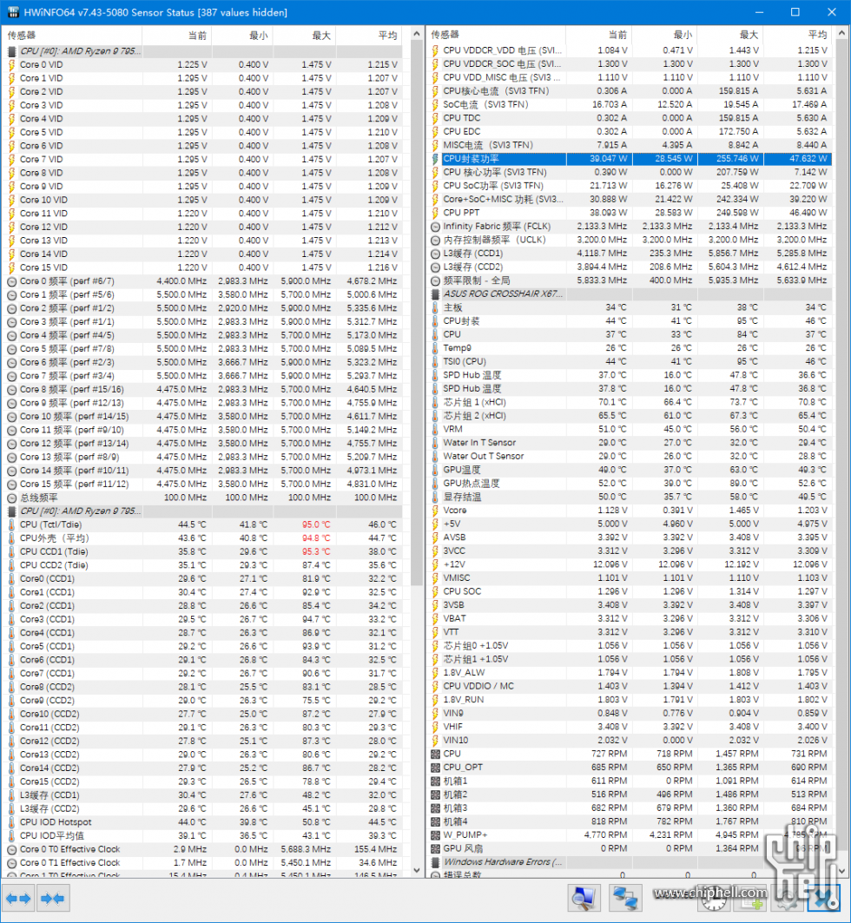Select the L3缓存 (CCD1) temperature row
851x923 pixels.
coord(204,795)
